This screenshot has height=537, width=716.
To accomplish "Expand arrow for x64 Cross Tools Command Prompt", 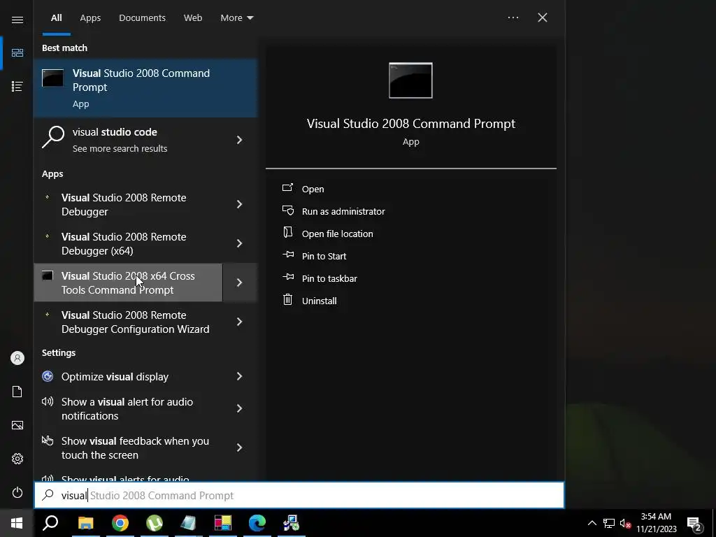I will pyautogui.click(x=239, y=282).
